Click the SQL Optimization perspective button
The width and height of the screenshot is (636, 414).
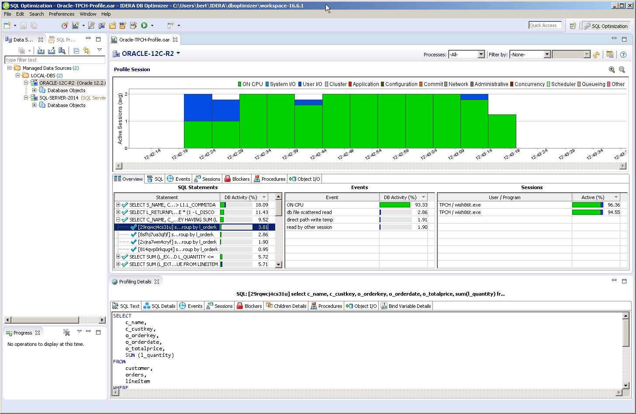coord(606,26)
